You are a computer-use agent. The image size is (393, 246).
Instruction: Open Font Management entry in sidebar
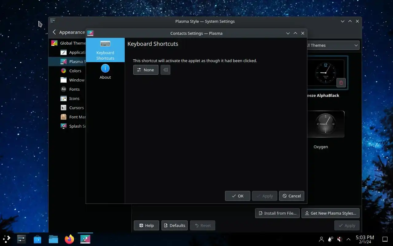(x=68, y=117)
